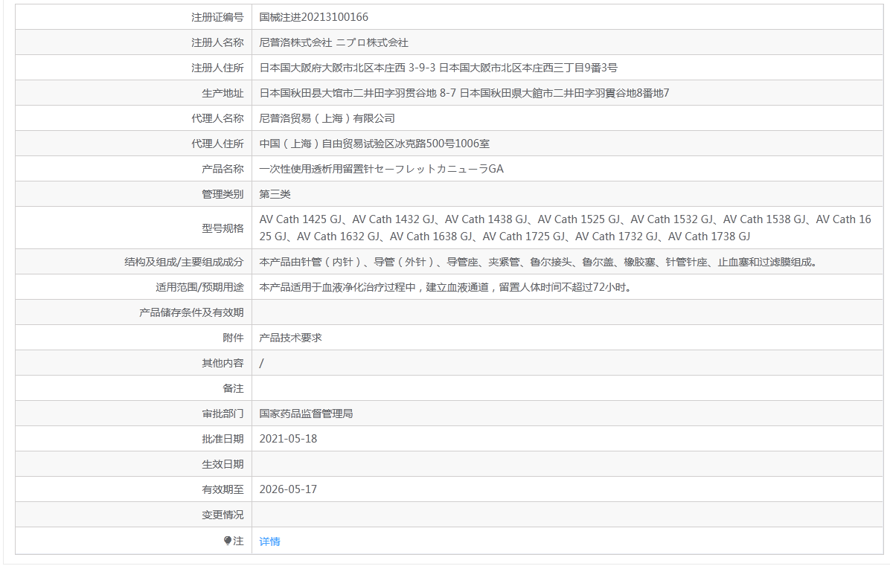Select registration number 国械注进20213100166
This screenshot has height=566, width=890.
pos(314,17)
